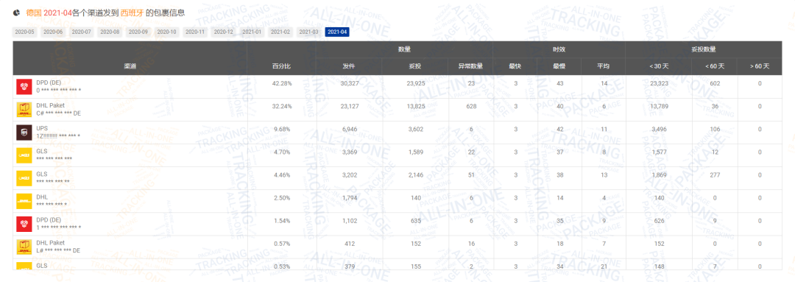This screenshot has height=282, width=795.
Task: Click the 异常数量 column header
Action: click(470, 66)
